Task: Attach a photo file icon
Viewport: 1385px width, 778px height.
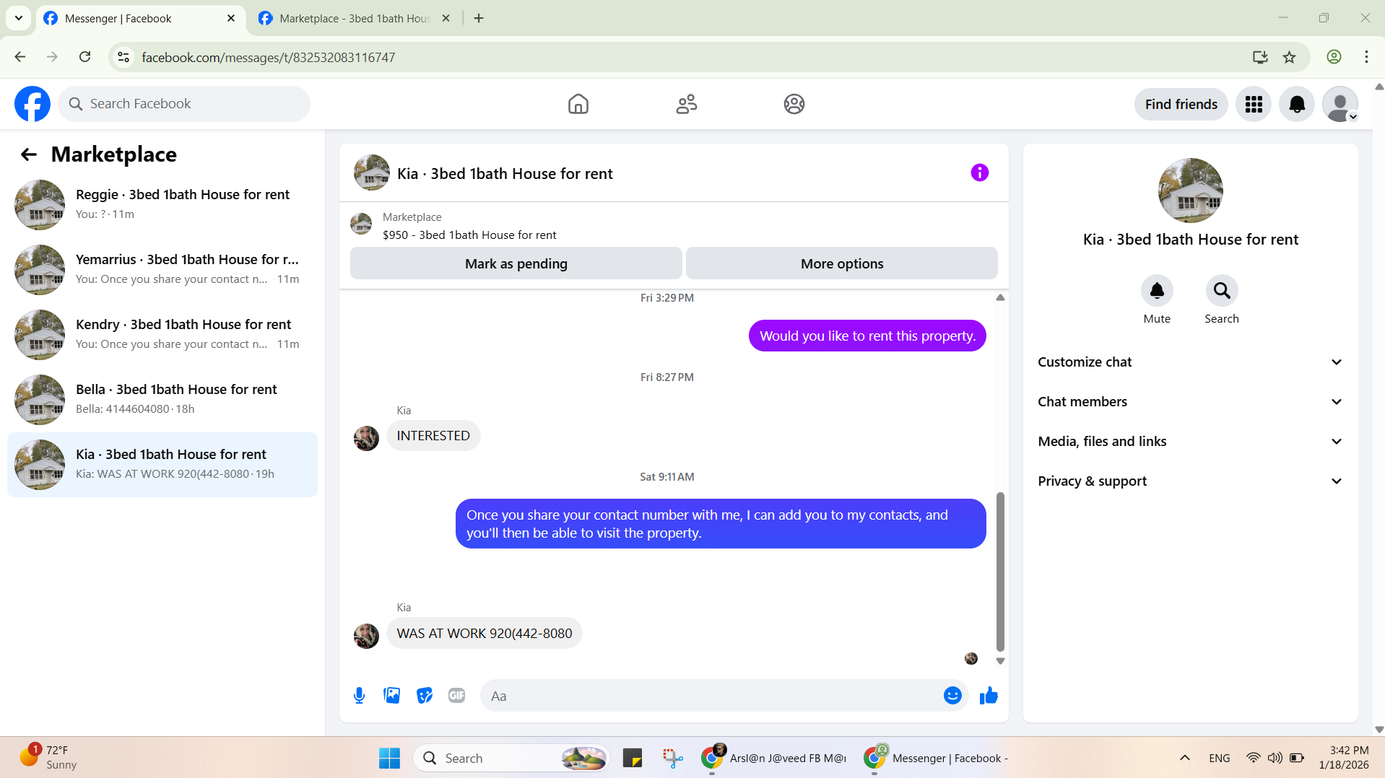Action: point(391,696)
